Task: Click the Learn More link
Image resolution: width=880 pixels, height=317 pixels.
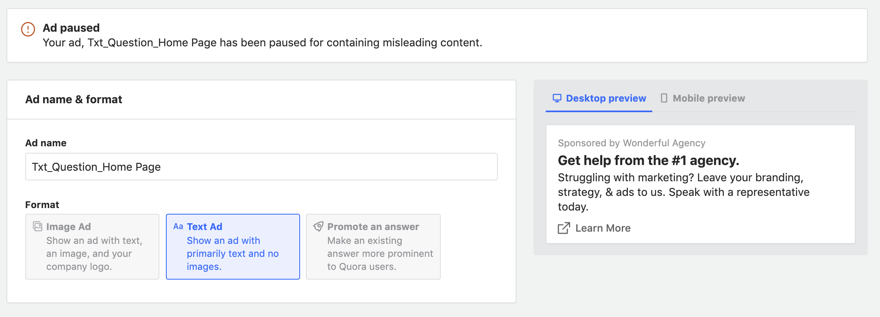Action: pyautogui.click(x=603, y=228)
